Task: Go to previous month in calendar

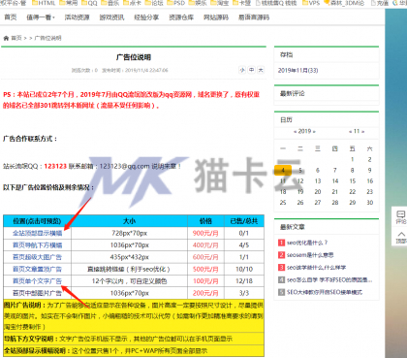Action: tap(351, 131)
